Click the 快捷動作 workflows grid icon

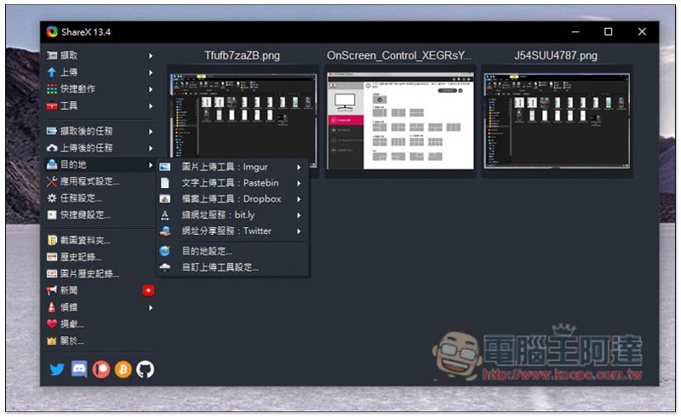[x=52, y=89]
